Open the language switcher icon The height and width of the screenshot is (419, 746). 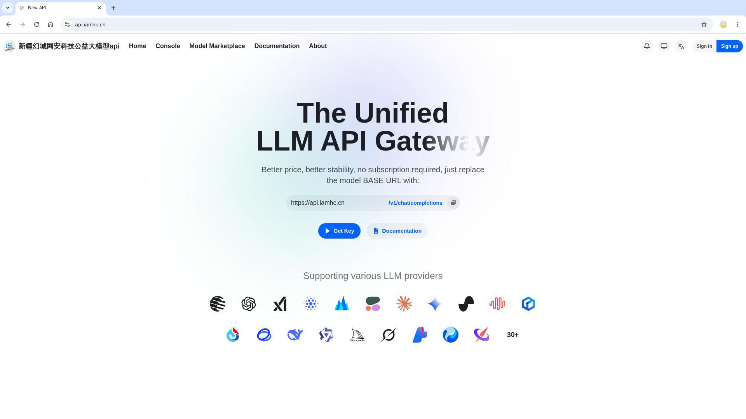pyautogui.click(x=681, y=46)
